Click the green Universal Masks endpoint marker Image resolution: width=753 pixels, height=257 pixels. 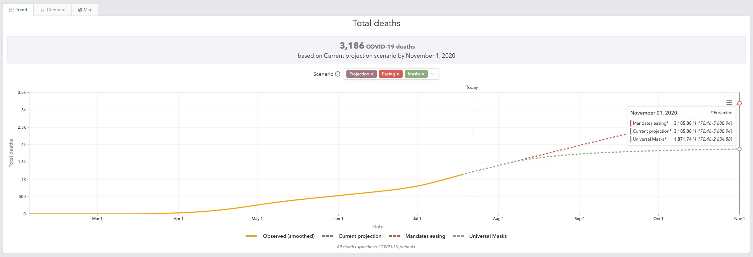click(740, 149)
